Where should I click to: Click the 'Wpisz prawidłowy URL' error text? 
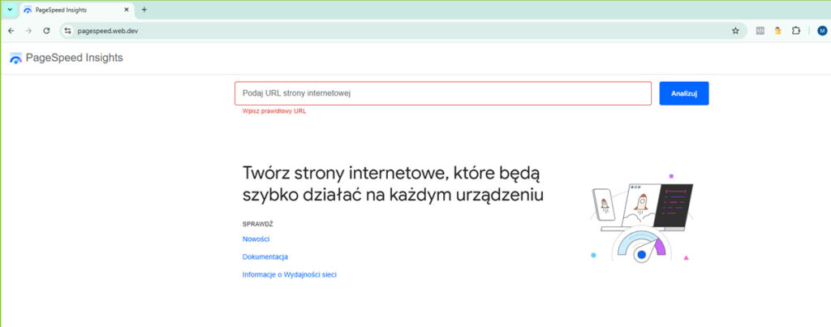[274, 111]
